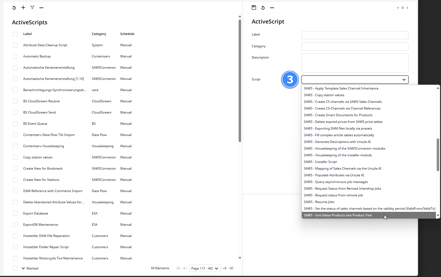
Task: Open the filter funnel icon
Action: point(32,7)
